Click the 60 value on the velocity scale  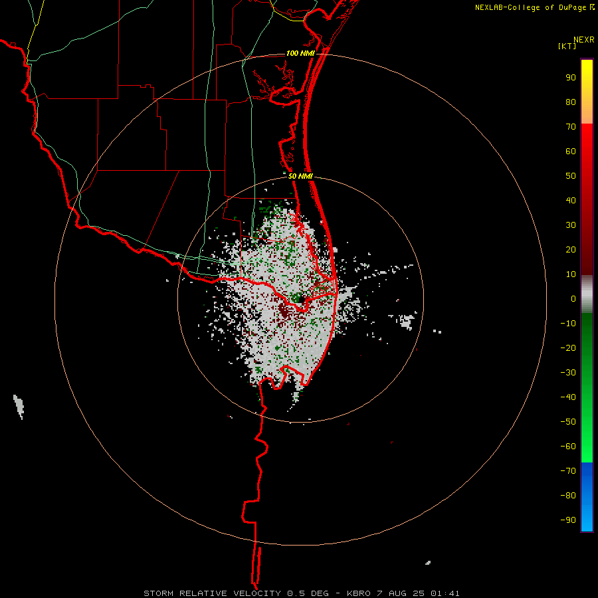click(x=571, y=151)
